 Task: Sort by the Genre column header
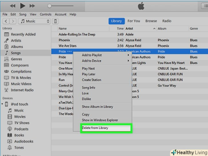click(198, 29)
